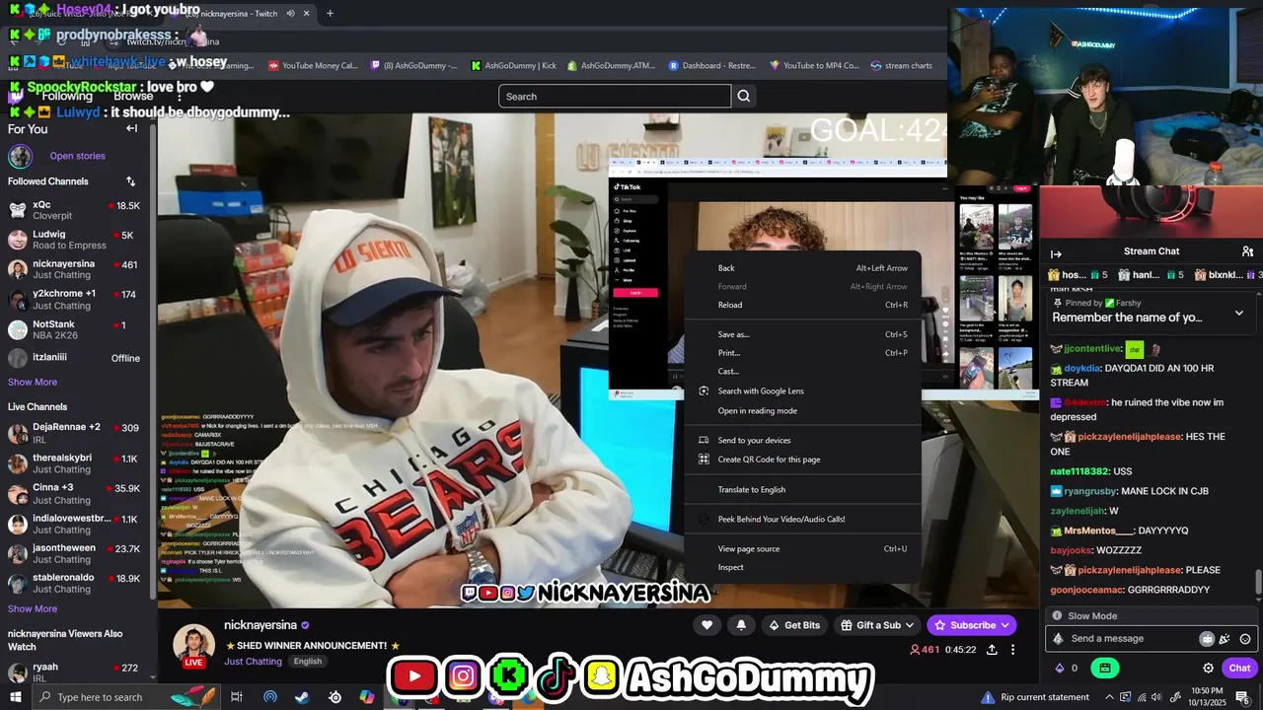Open stories in the sidebar

[x=77, y=156]
